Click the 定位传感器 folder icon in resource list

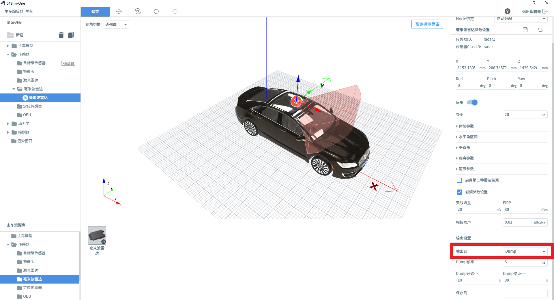(x=20, y=106)
